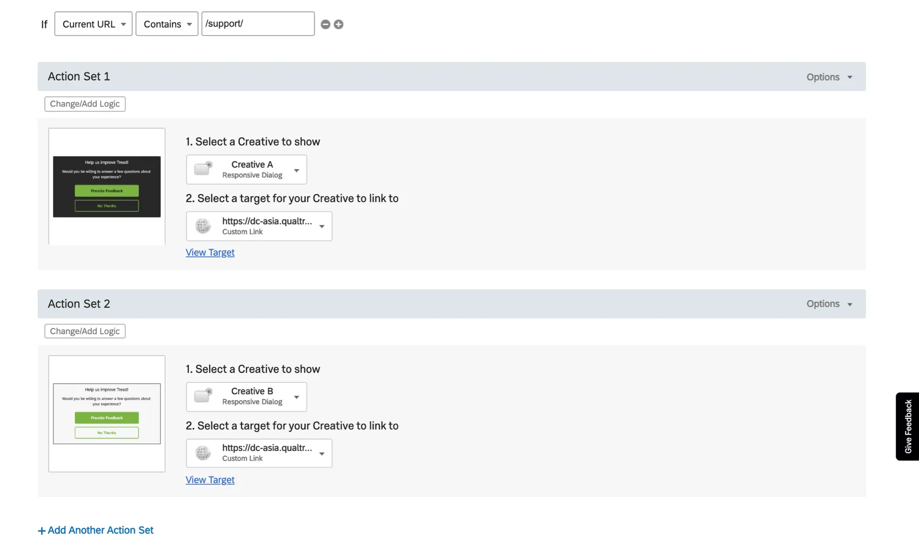Viewport: 919px width, 545px height.
Task: Open Options menu for Action Set 2
Action: 829,304
